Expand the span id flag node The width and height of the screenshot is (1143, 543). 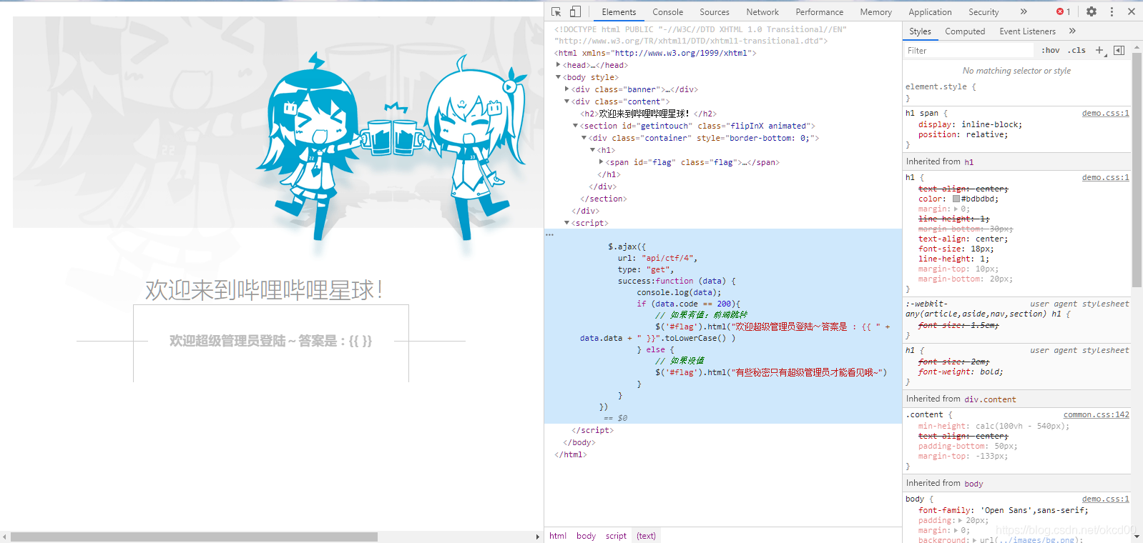[x=602, y=162]
